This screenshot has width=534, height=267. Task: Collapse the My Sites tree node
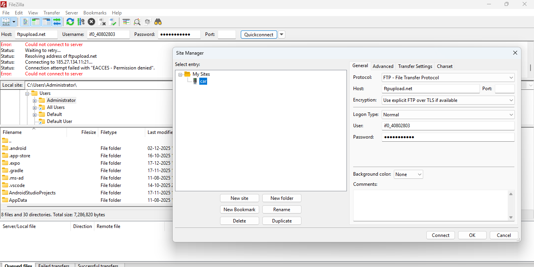(x=180, y=74)
